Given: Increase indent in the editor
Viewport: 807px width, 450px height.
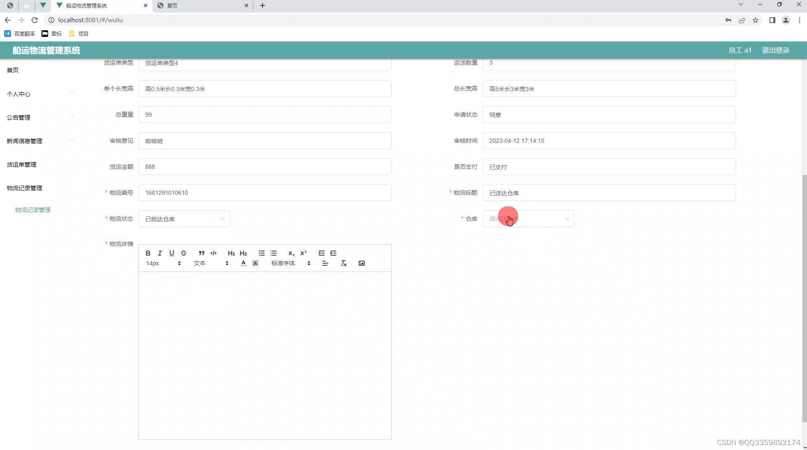Looking at the screenshot, I should pos(333,253).
